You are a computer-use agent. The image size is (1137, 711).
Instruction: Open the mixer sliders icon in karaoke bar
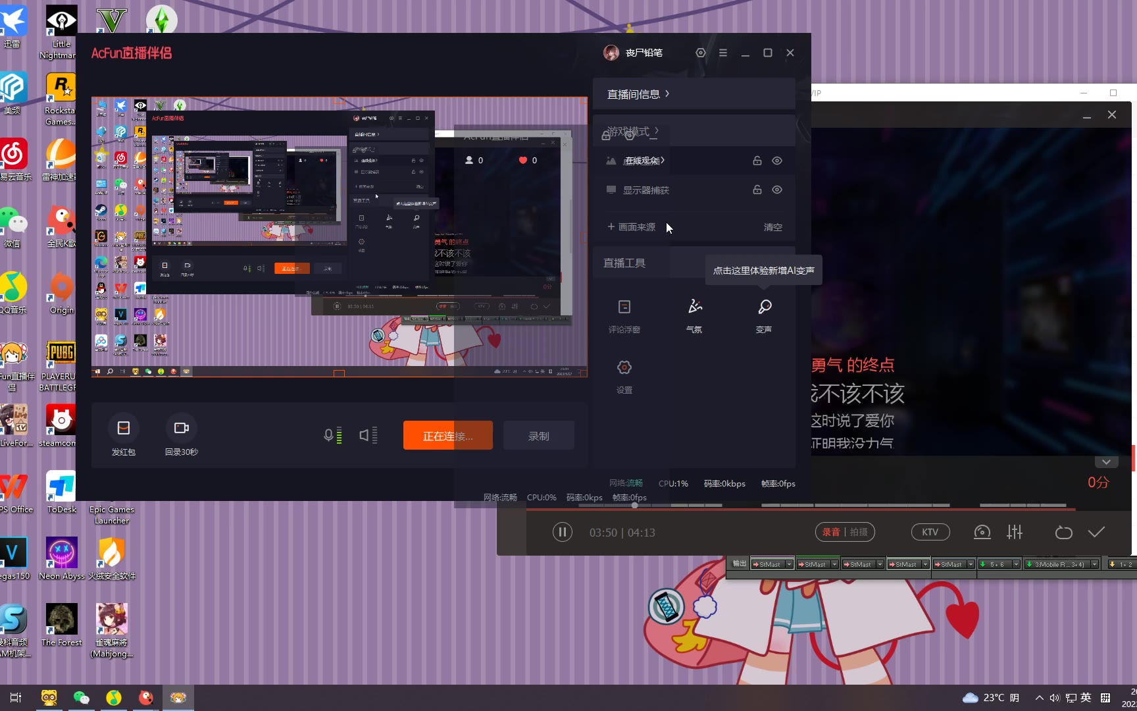[x=1014, y=532]
